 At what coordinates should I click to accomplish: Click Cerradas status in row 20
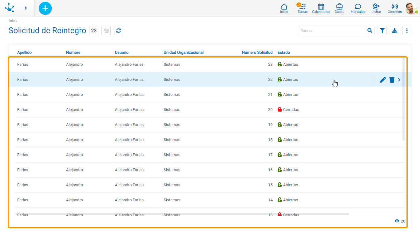tap(291, 110)
